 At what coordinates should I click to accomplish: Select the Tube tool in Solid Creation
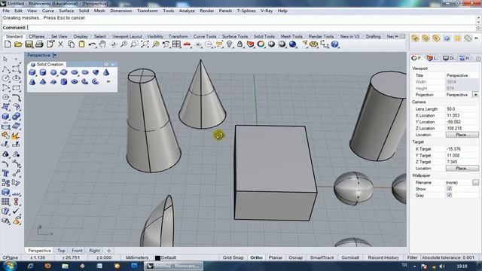pos(64,82)
